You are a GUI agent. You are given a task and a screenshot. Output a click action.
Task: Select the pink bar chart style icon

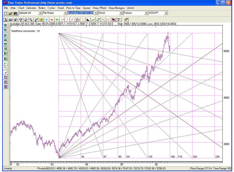(72, 20)
